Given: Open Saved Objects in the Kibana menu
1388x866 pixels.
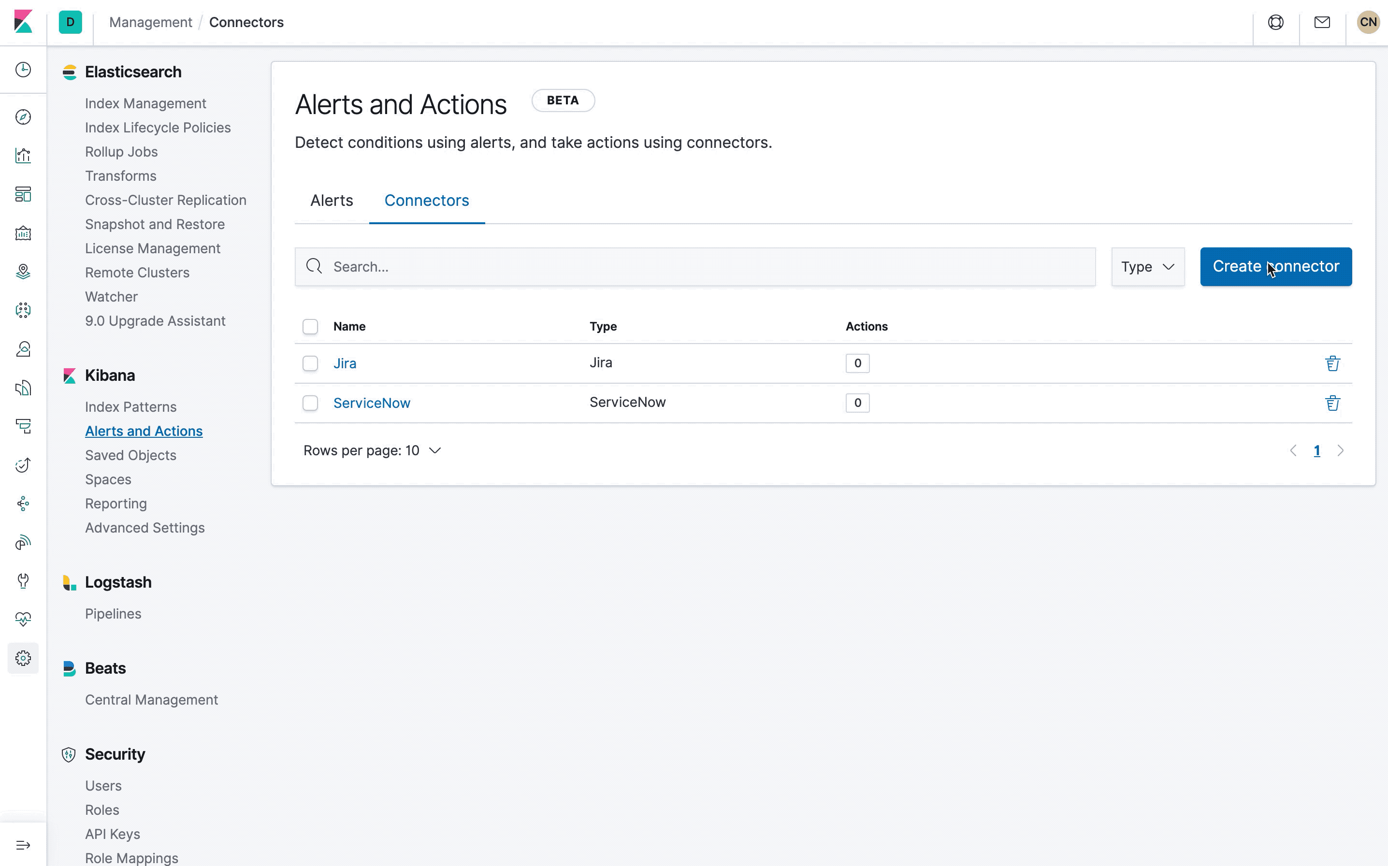Looking at the screenshot, I should pyautogui.click(x=130, y=455).
